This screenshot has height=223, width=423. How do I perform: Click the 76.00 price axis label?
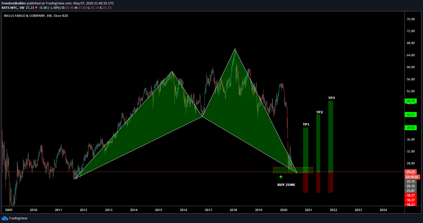click(x=411, y=19)
